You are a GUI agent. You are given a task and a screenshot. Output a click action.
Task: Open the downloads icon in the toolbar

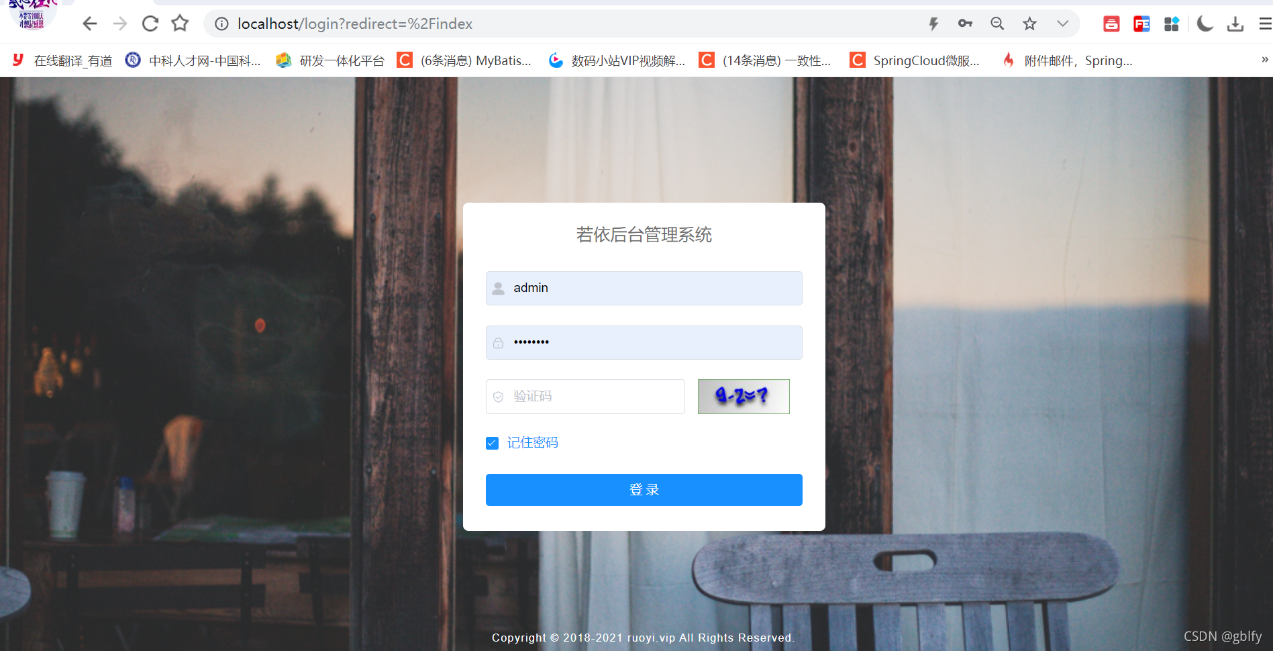[1235, 23]
